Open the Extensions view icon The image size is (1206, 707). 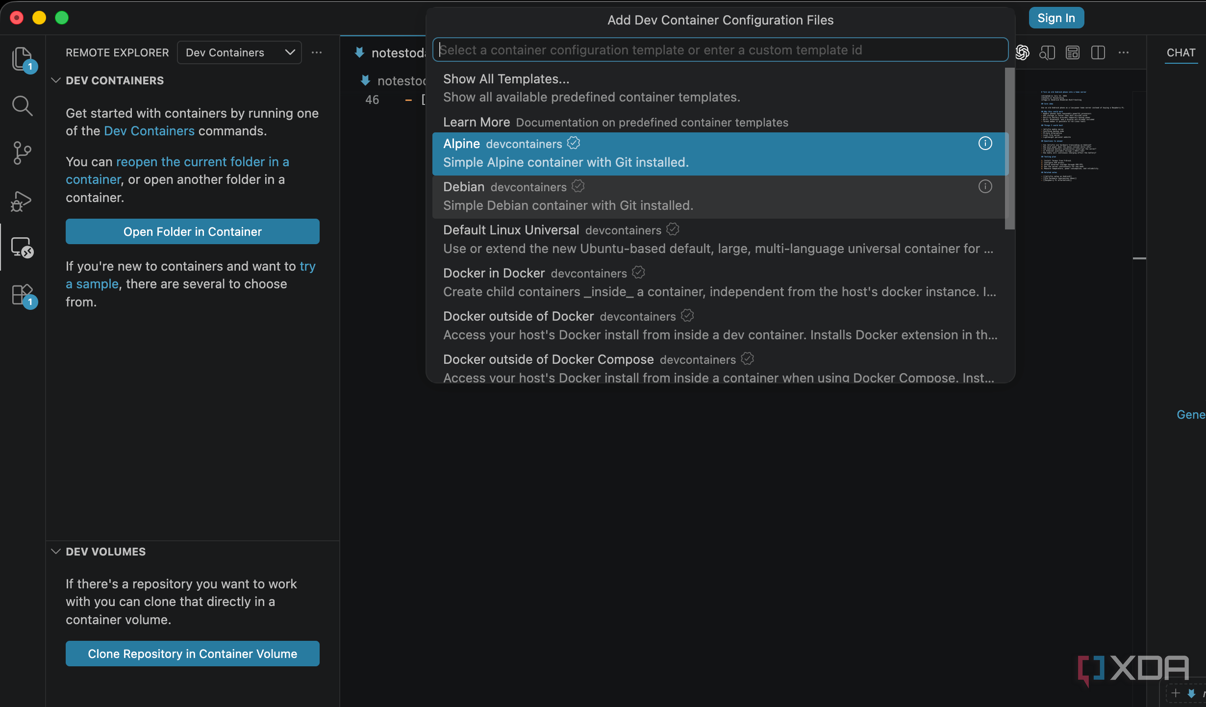pyautogui.click(x=22, y=295)
